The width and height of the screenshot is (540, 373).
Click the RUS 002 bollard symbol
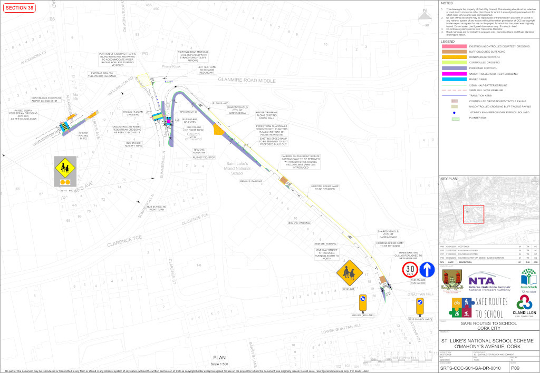tap(363, 303)
